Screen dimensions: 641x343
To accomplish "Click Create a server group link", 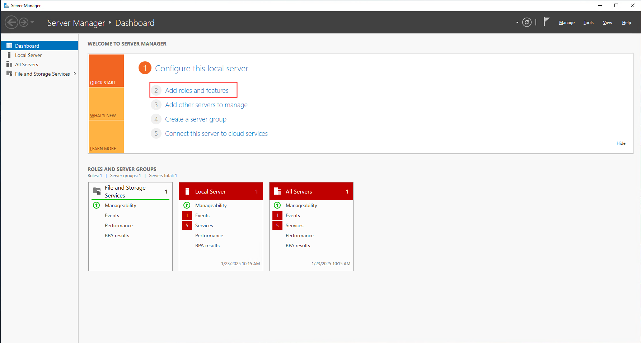I will 196,119.
